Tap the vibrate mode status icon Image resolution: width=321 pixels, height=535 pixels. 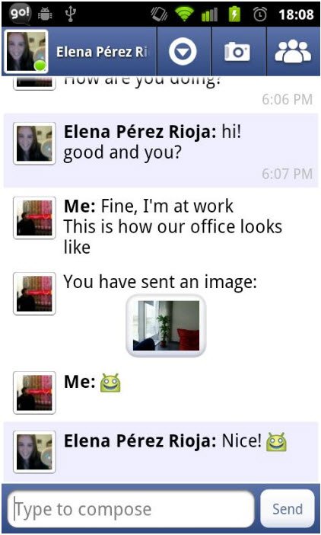(159, 14)
